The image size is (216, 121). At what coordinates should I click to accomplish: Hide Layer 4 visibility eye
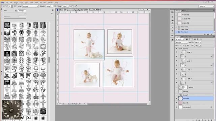pos(177,52)
